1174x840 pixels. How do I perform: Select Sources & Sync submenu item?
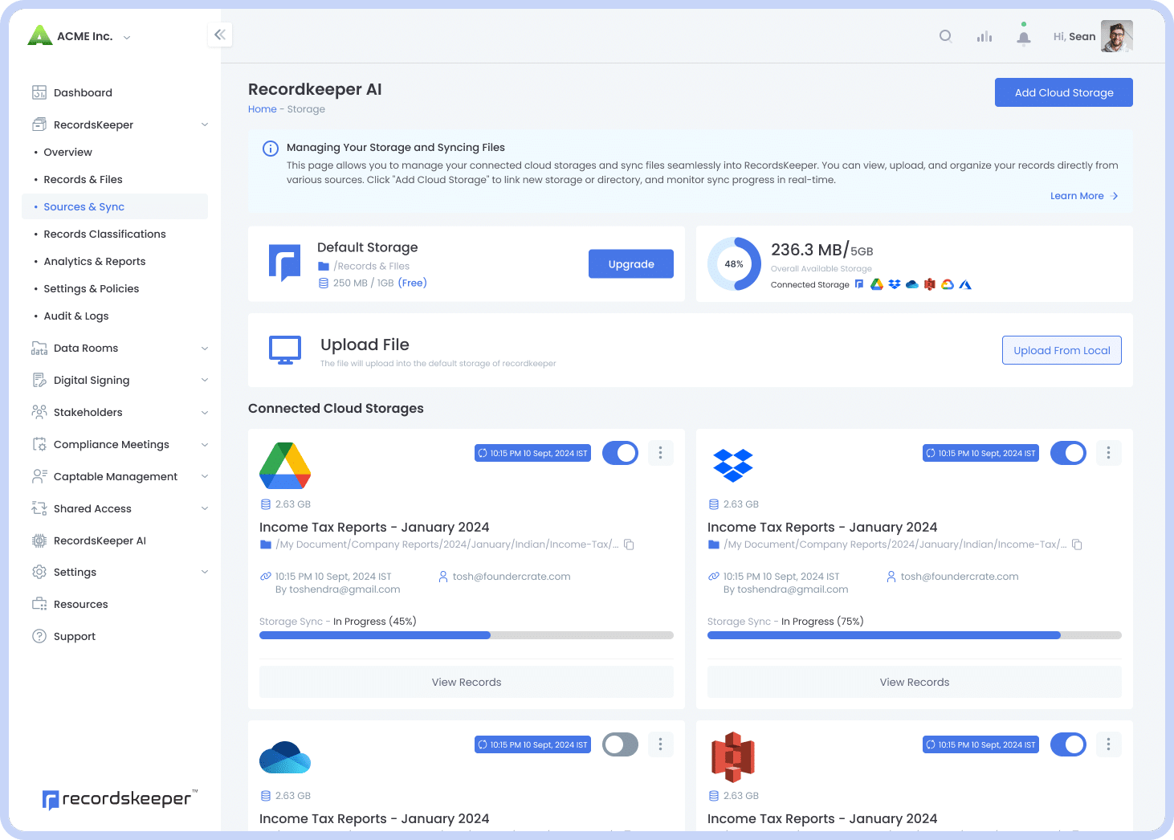coord(115,206)
